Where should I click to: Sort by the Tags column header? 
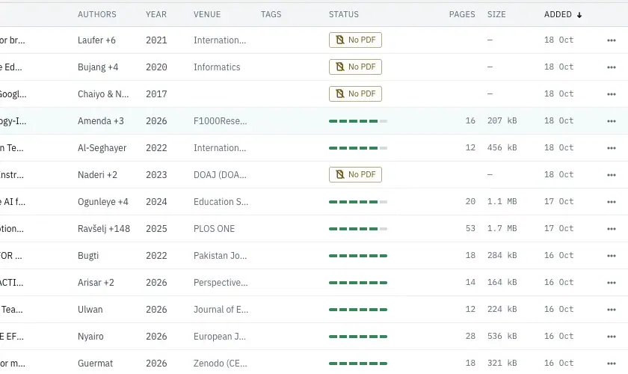[x=271, y=14]
